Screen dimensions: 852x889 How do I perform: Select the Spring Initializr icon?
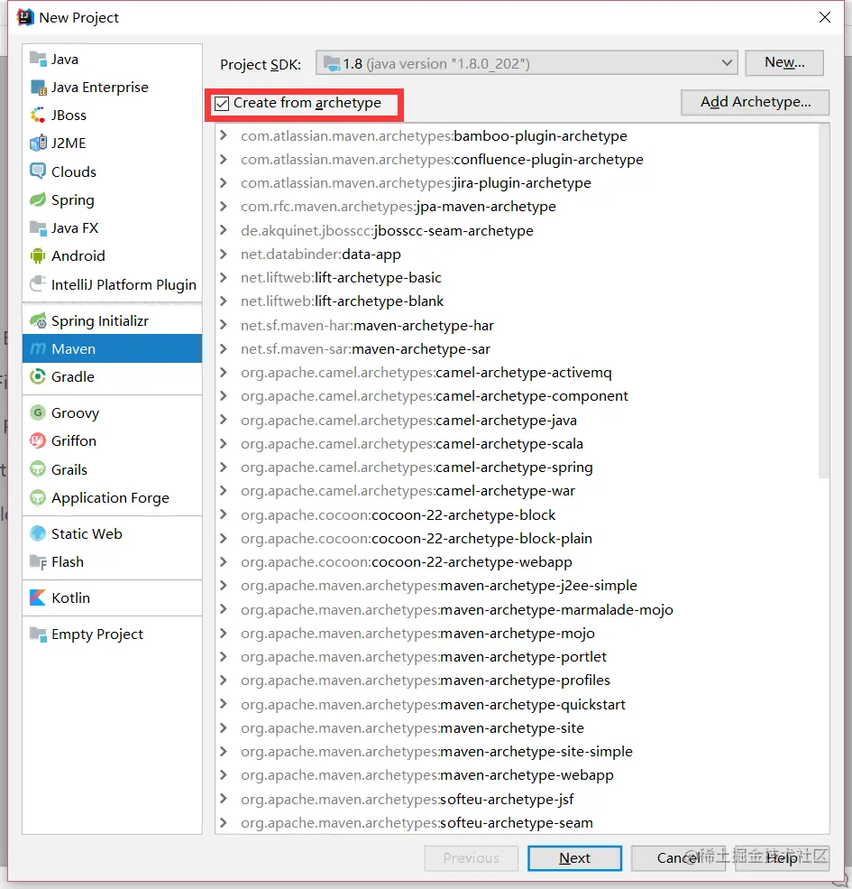tap(38, 321)
